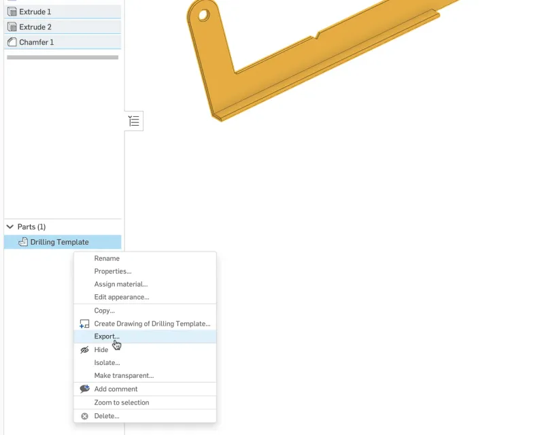Choose Isolate... from the menu
The image size is (544, 435).
click(107, 363)
